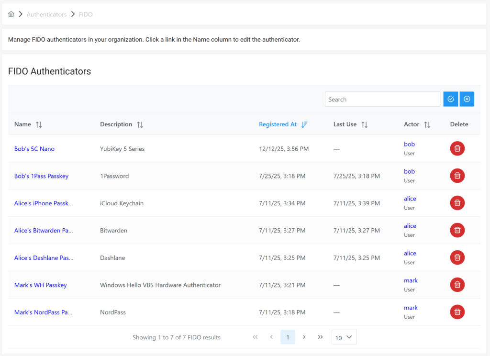Select the 1Password description cell
The width and height of the screenshot is (490, 356).
(x=114, y=176)
